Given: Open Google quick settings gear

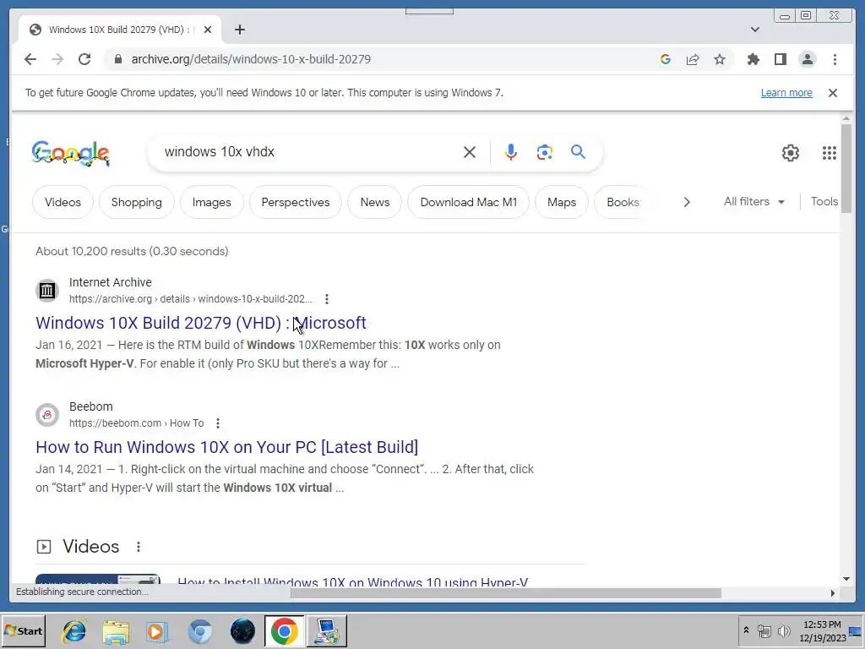Looking at the screenshot, I should coord(791,153).
